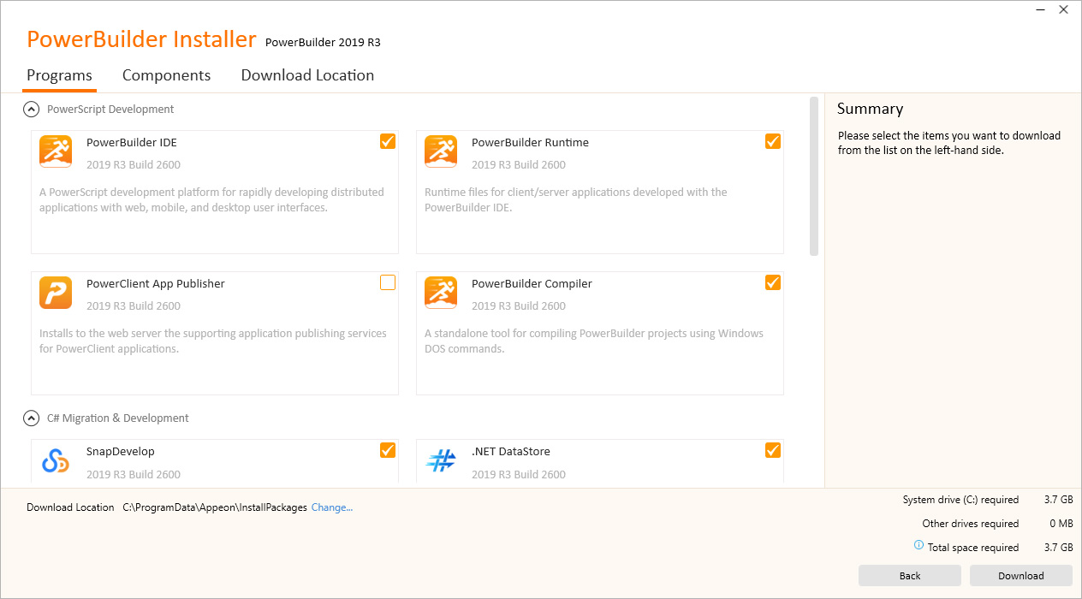Click the Change... download location link
The width and height of the screenshot is (1082, 599).
coord(332,507)
